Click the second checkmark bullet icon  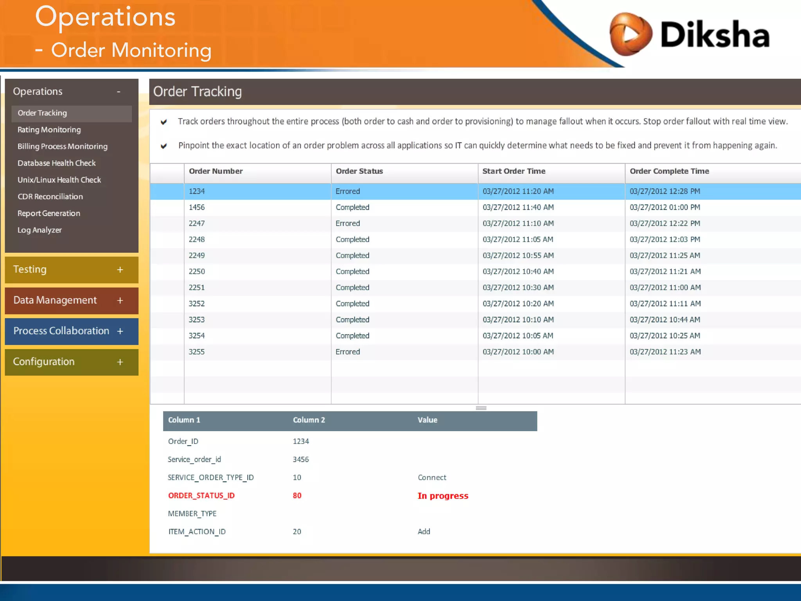point(164,146)
